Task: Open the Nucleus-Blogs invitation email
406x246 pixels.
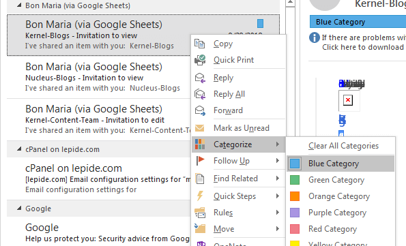Action: pos(99,77)
